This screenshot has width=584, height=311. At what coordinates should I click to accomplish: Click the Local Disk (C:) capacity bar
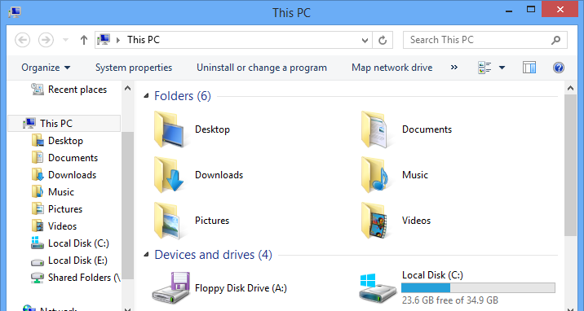(x=478, y=287)
